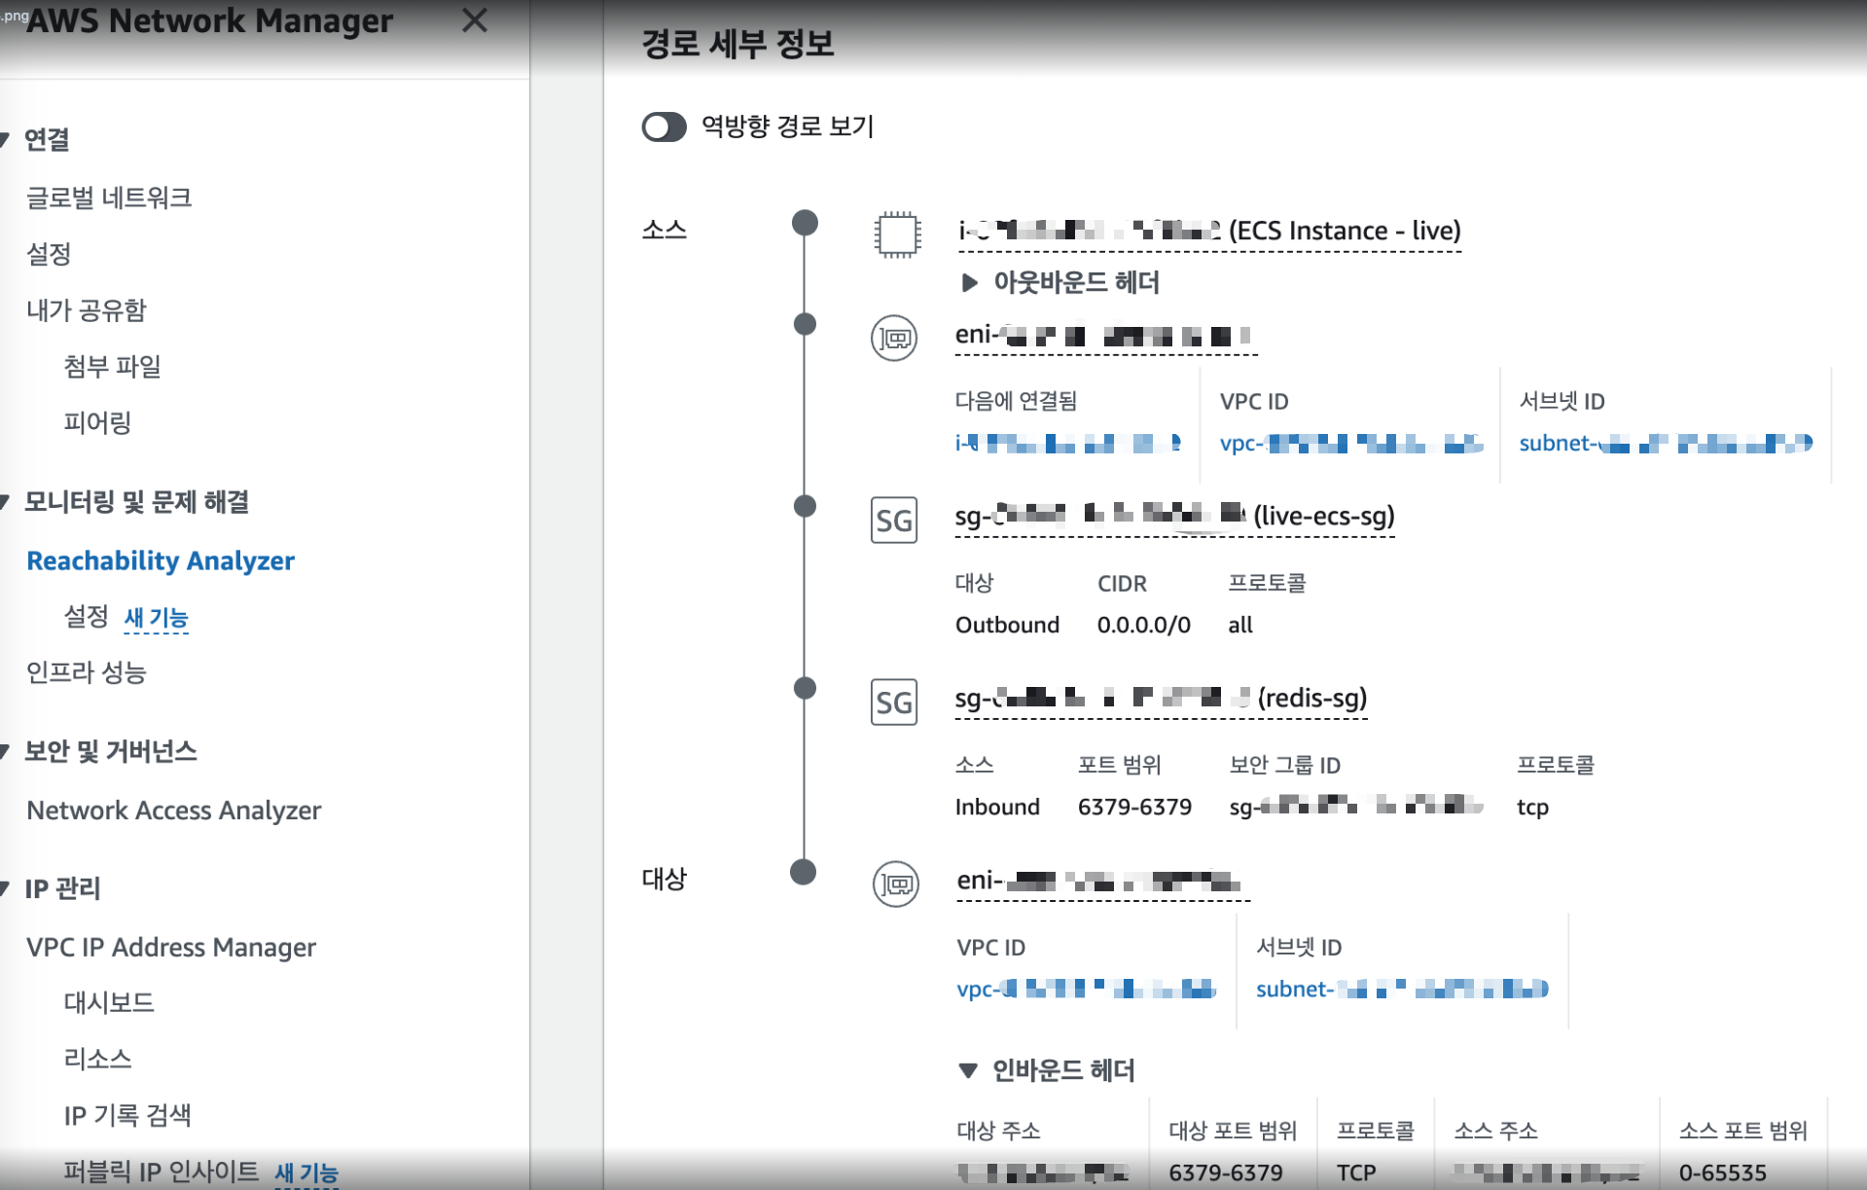Open 대시보드 under IP Address Manager
The height and width of the screenshot is (1190, 1867).
[x=109, y=1002]
